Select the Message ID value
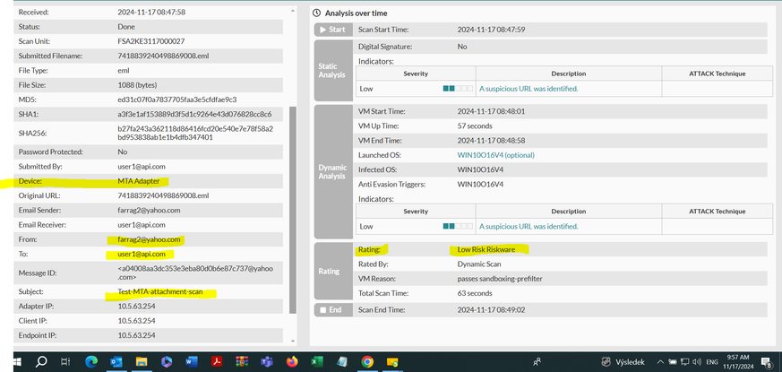782x372 pixels. [x=195, y=273]
